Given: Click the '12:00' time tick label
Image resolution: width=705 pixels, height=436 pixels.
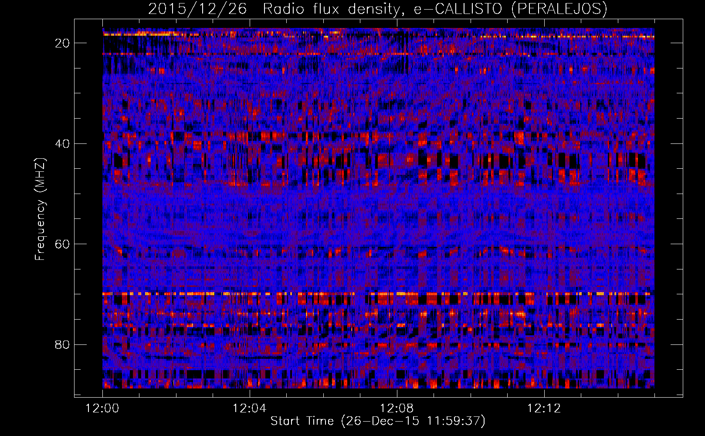Looking at the screenshot, I should 102,409.
